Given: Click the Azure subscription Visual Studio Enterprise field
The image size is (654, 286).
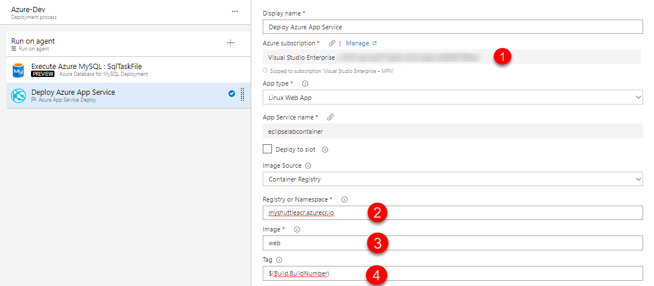Looking at the screenshot, I should [x=451, y=57].
